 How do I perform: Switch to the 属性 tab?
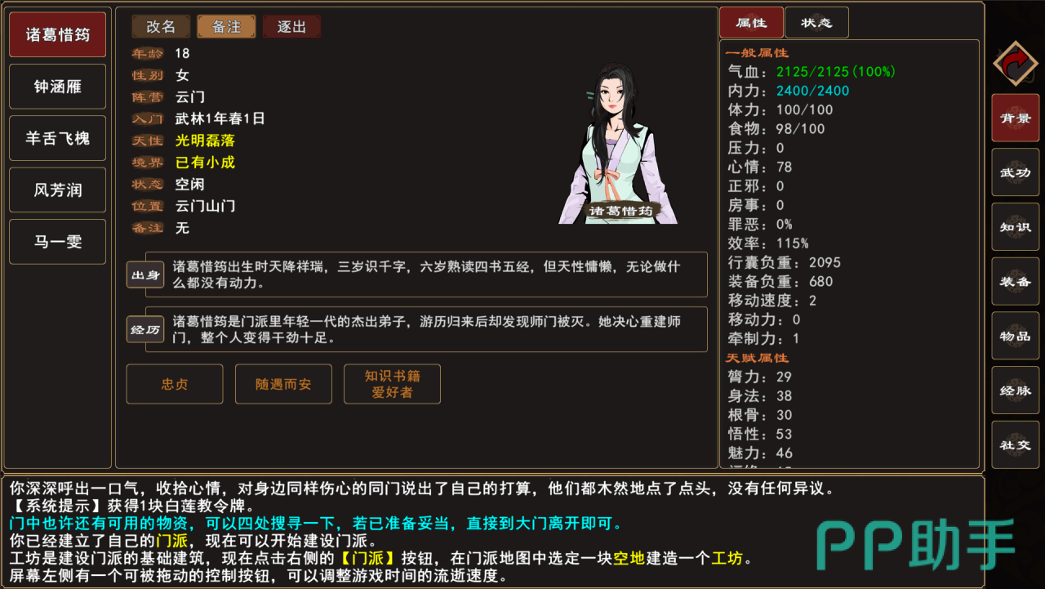tap(751, 23)
